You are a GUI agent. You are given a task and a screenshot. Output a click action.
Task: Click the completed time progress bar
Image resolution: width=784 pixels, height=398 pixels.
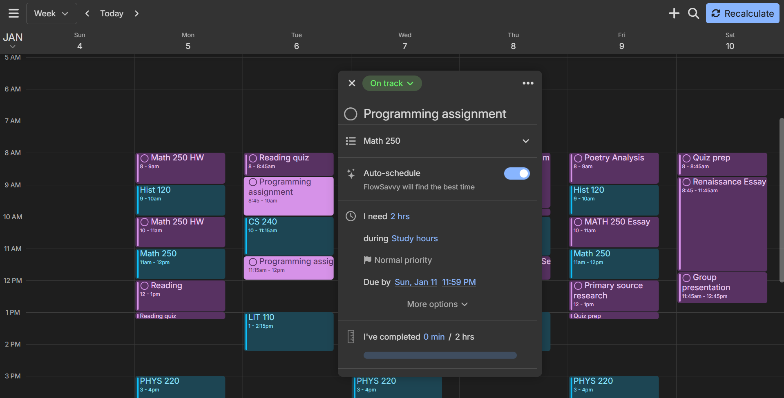point(440,355)
